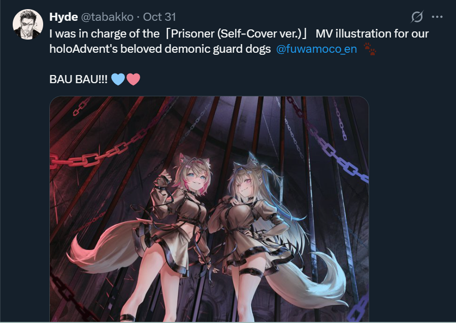The width and height of the screenshot is (456, 323).
Task: Open the @tabakko handle link
Action: (107, 17)
